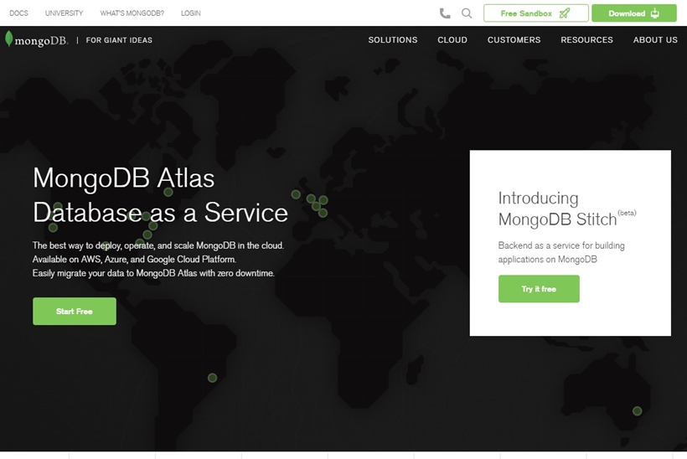The width and height of the screenshot is (687, 459).
Task: Click 'Backend as a service' description text
Action: (x=561, y=252)
